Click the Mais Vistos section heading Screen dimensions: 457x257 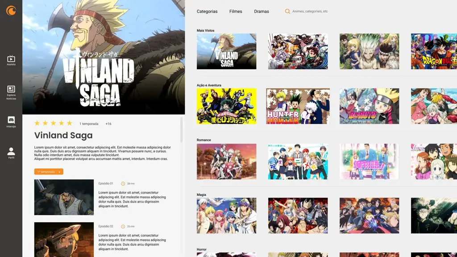[205, 30]
